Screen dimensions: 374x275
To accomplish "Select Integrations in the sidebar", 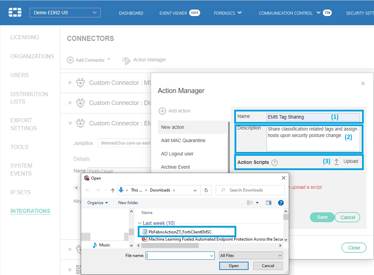I will 30,211.
